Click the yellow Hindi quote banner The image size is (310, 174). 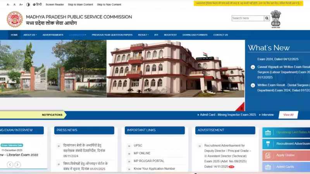coord(248,3)
